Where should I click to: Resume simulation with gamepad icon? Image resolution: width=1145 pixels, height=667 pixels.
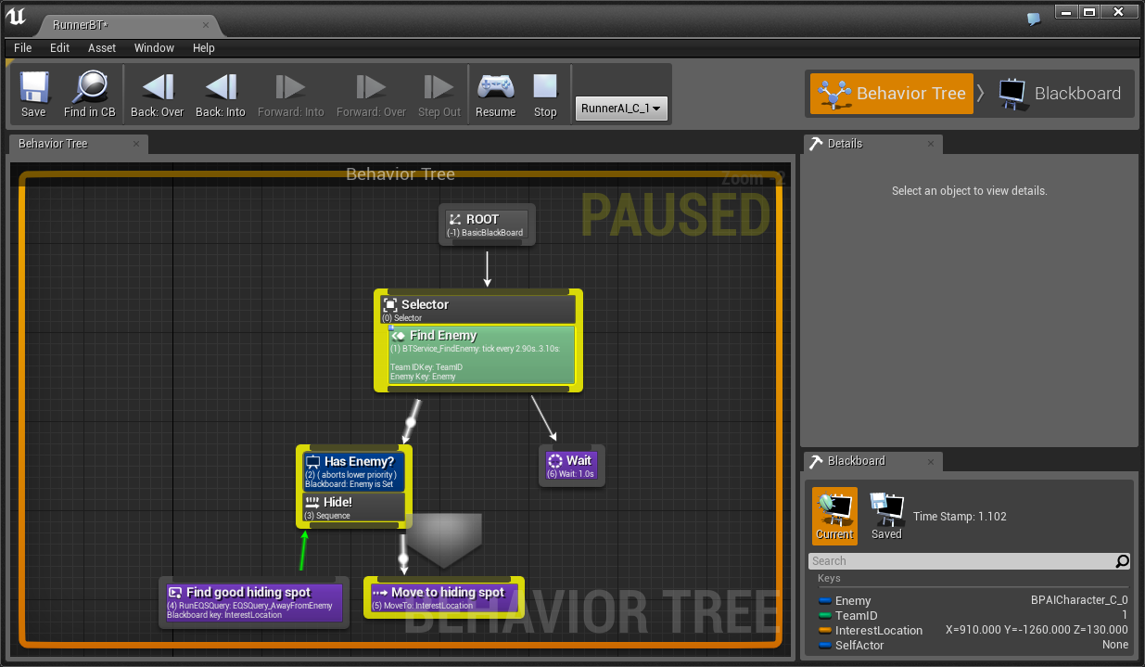coord(496,87)
